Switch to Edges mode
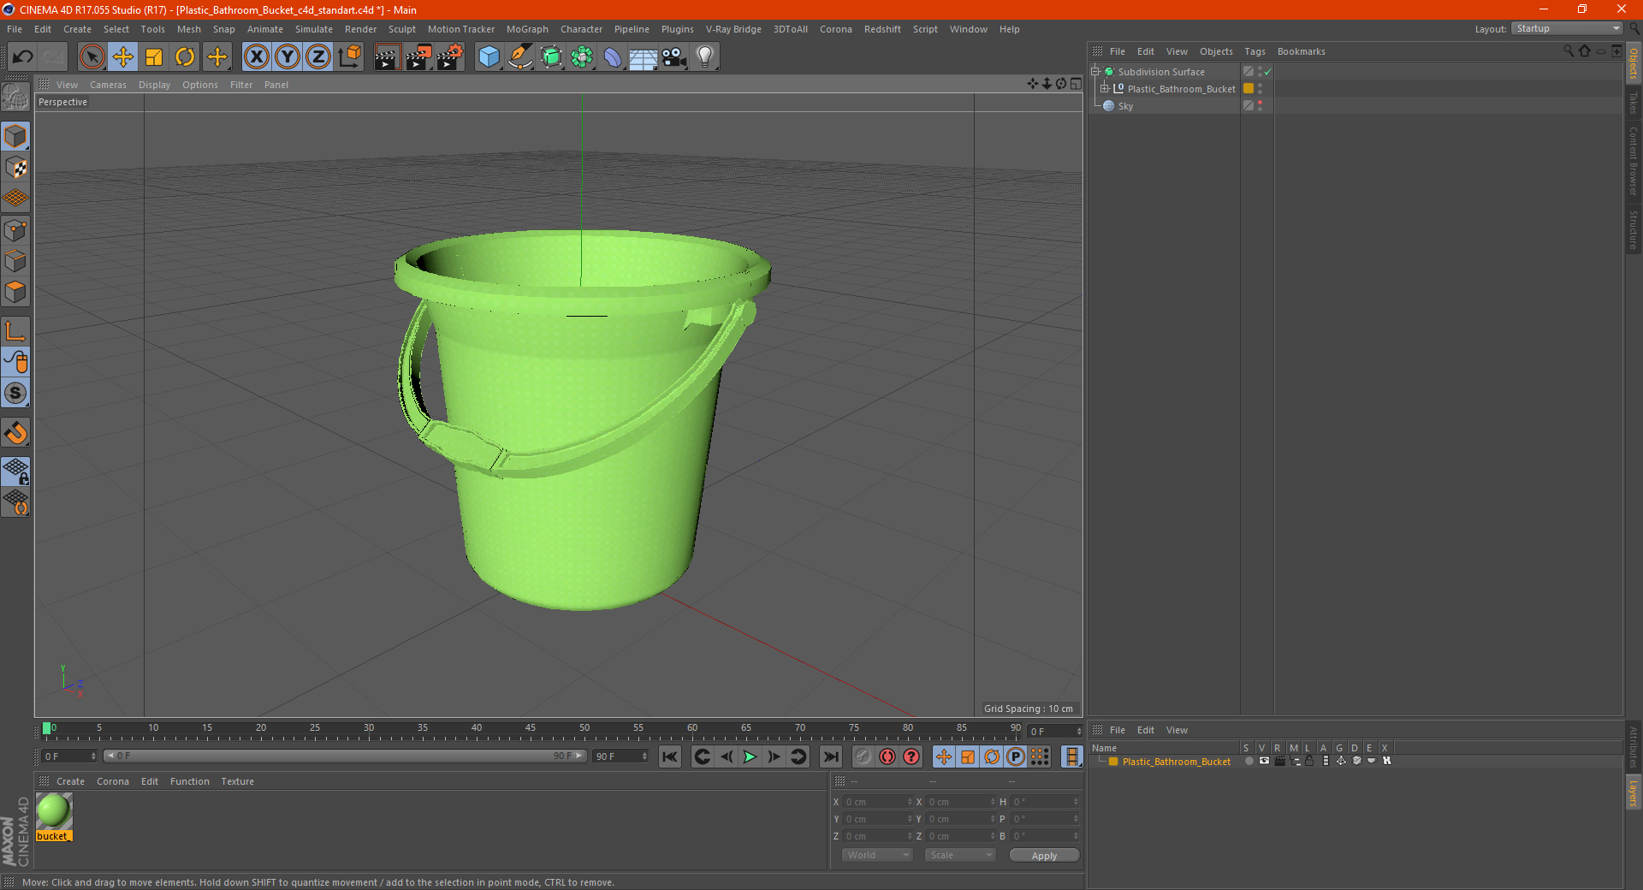Viewport: 1643px width, 890px height. click(15, 261)
